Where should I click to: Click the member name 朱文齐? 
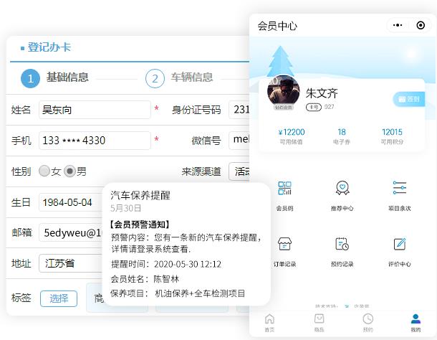click(322, 93)
